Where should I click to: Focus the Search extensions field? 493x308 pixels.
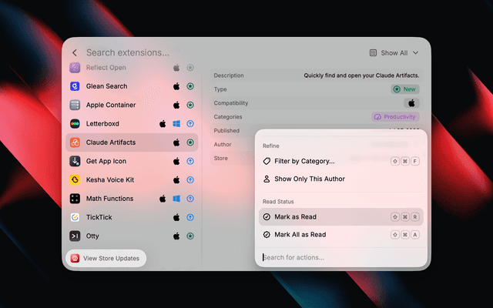[128, 52]
